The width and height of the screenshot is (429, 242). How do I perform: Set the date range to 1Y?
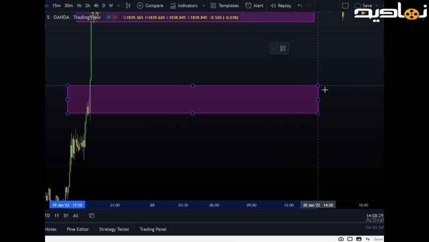point(57,216)
